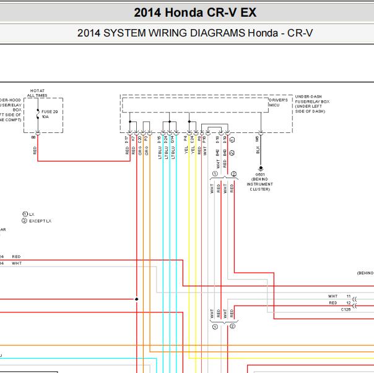Select the "P3" terminal label
Image resolution: width=374 pixels, height=373 pixels.
click(146, 138)
